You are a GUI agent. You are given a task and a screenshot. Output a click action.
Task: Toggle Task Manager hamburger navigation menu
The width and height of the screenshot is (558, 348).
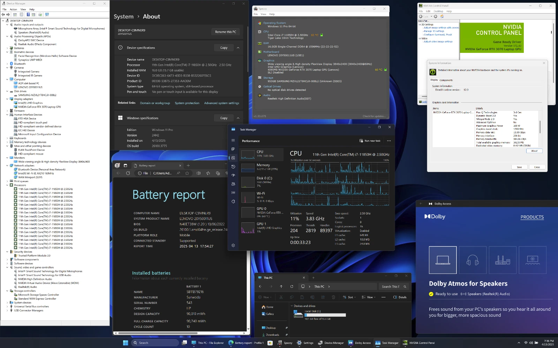pyautogui.click(x=233, y=141)
